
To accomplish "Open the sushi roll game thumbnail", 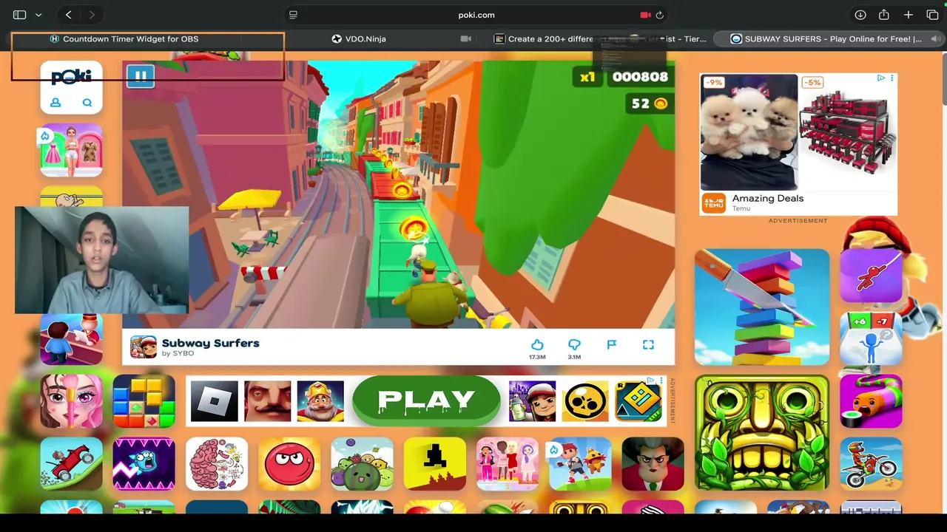I will [x=872, y=401].
